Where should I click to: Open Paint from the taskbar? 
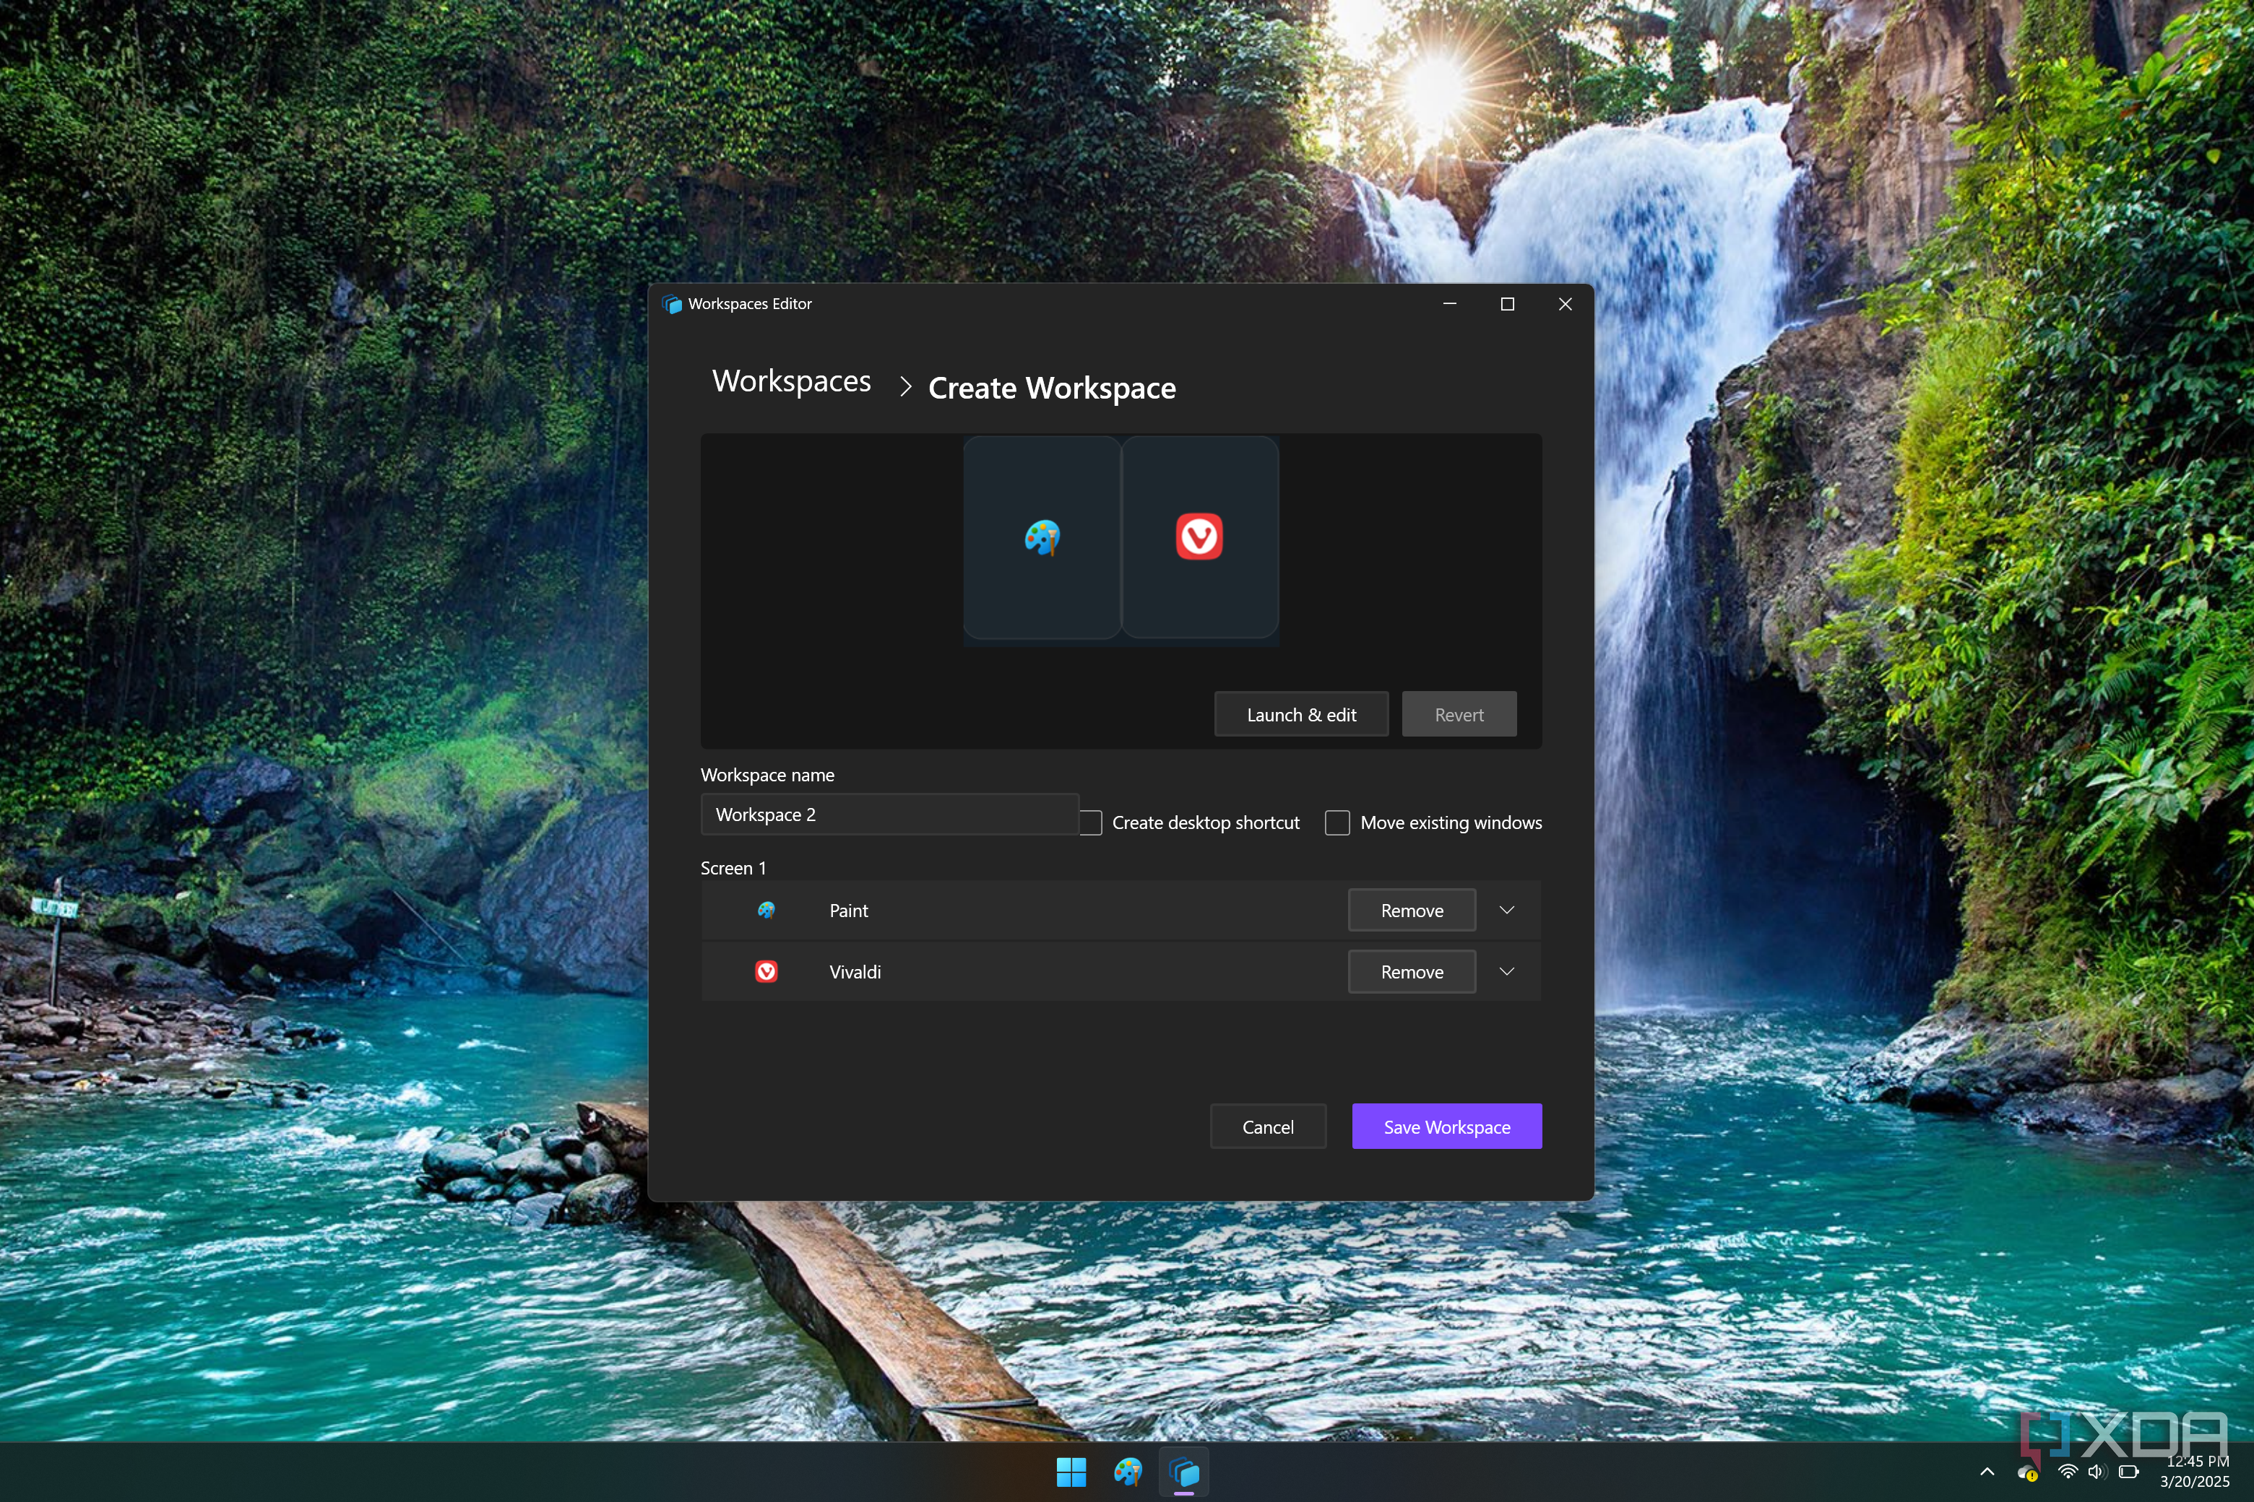coord(1128,1472)
